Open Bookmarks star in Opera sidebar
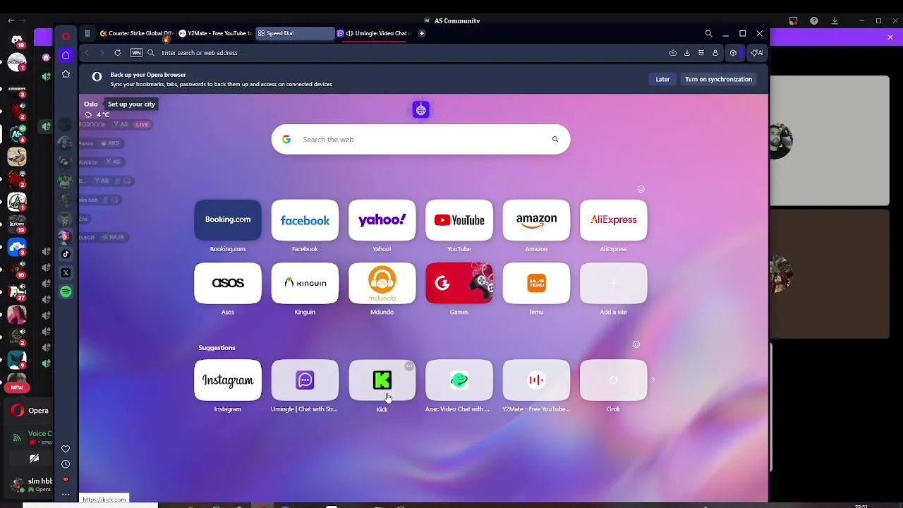The height and width of the screenshot is (508, 903). [x=66, y=74]
